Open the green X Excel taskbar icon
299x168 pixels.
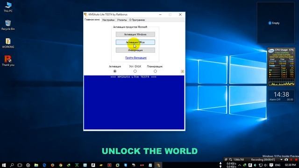point(77,165)
